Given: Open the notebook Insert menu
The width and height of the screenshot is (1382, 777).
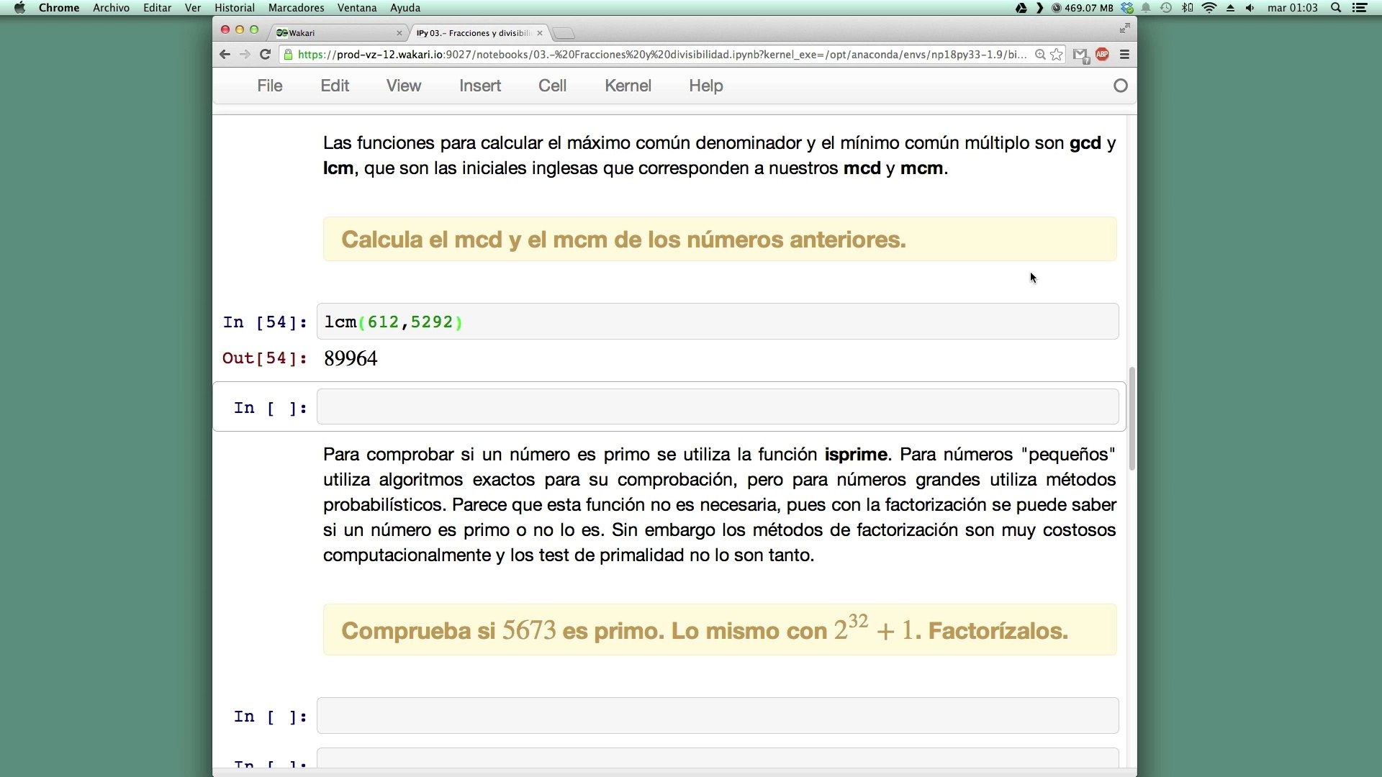Looking at the screenshot, I should pyautogui.click(x=479, y=86).
